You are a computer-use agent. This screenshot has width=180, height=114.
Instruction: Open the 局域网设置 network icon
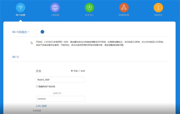click(124, 7)
